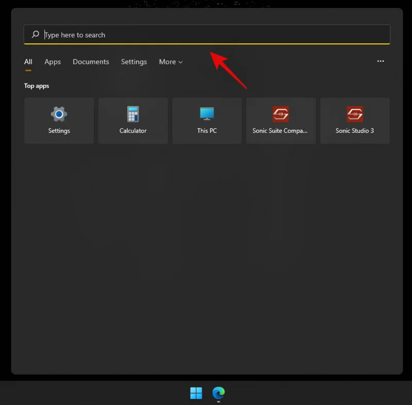Click the Sonic Studio 3 tile label
Image resolution: width=412 pixels, height=405 pixels.
(x=355, y=130)
